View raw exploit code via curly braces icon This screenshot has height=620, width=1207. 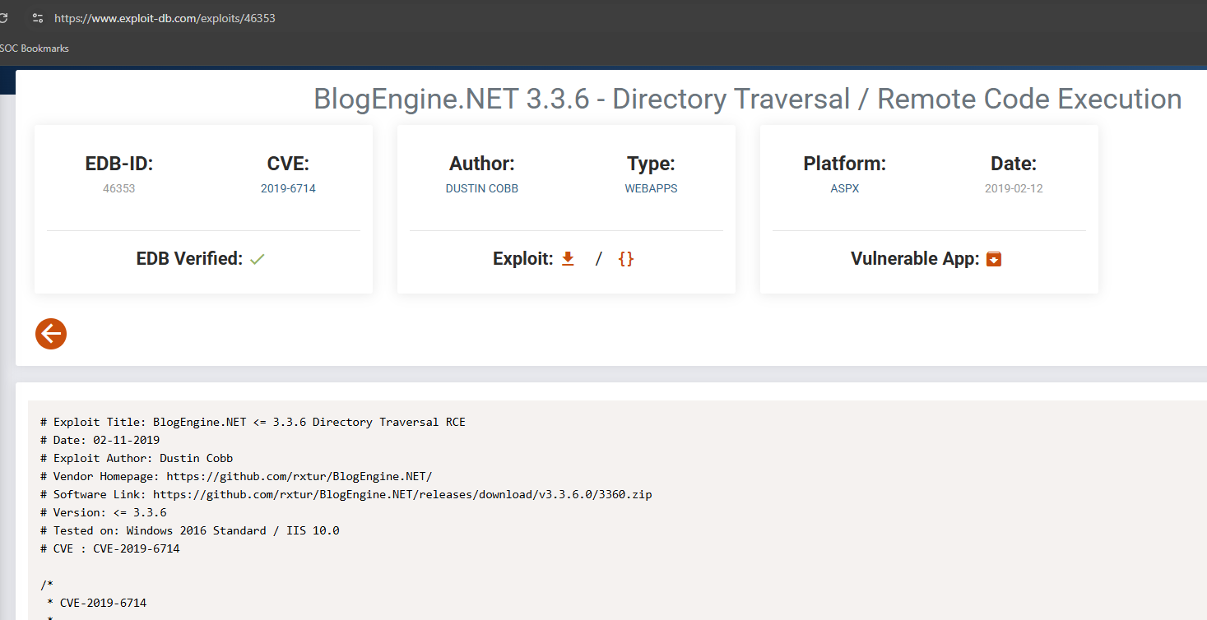click(626, 259)
